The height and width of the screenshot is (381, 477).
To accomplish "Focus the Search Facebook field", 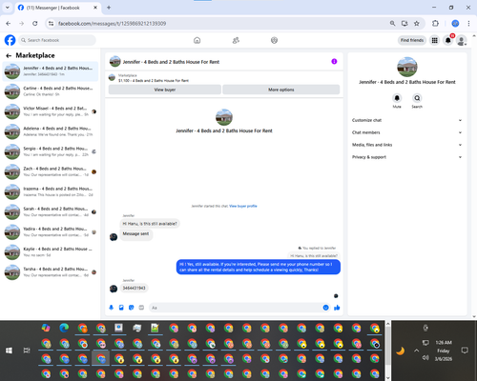I will [x=57, y=40].
